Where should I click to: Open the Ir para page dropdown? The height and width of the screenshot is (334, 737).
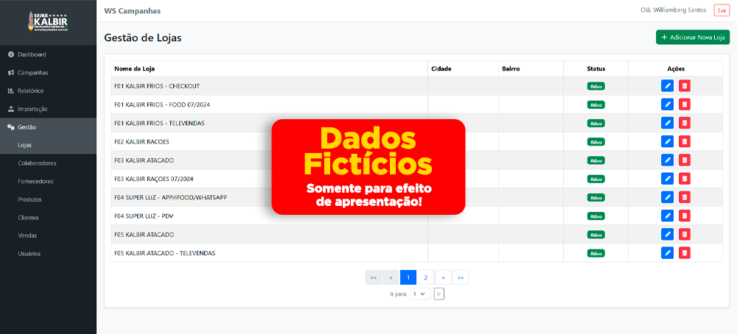pyautogui.click(x=420, y=294)
